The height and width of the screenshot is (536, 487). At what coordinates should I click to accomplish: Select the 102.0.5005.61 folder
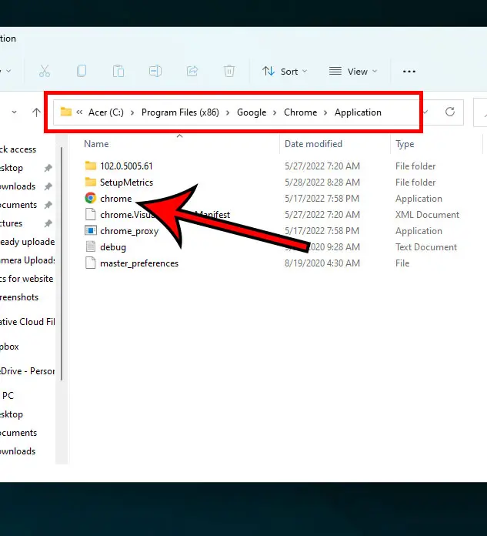128,166
